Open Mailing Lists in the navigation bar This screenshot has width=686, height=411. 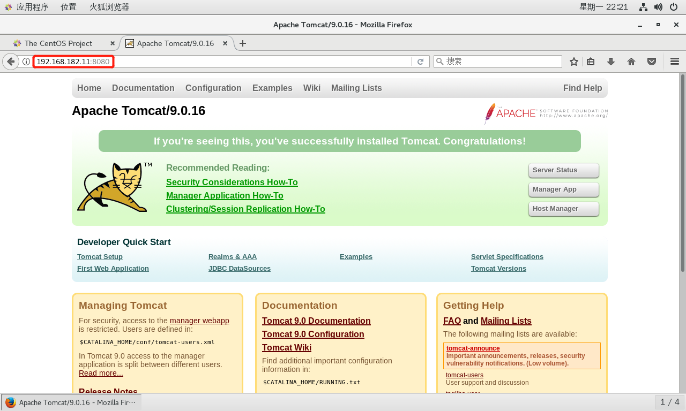(356, 88)
